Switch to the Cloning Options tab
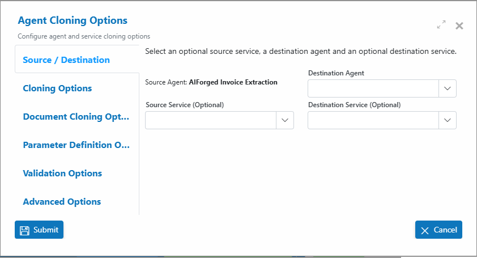This screenshot has height=258, width=477. [x=57, y=88]
